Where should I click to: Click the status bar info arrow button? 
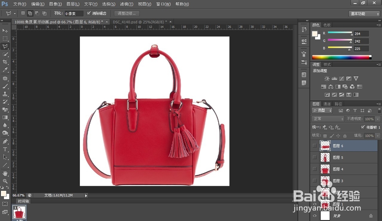click(86, 195)
